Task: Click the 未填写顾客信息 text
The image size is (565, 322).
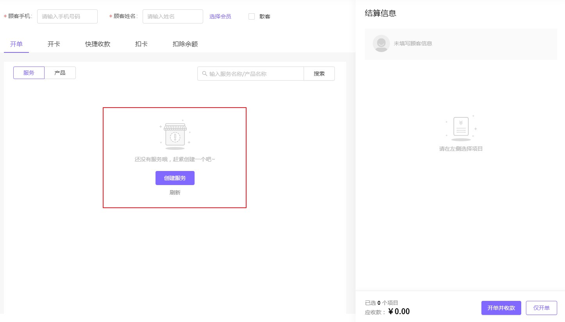Action: pos(413,43)
